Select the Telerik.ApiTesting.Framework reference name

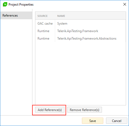point(78,31)
